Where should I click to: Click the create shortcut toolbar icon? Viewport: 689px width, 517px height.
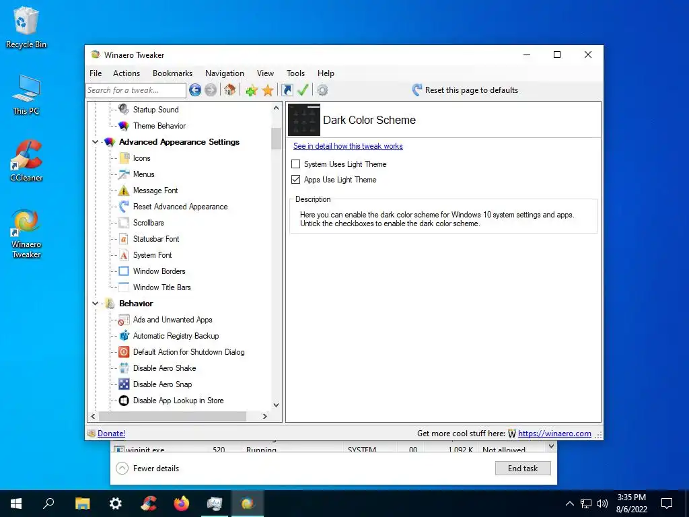(x=287, y=90)
